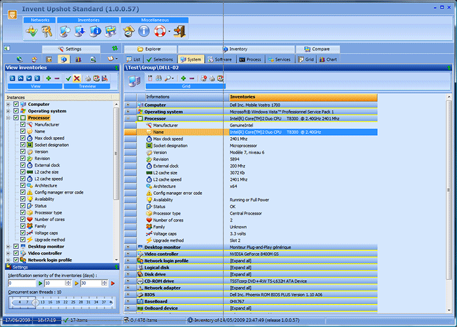Open the compass map icon under Miscellaneous

coord(129,31)
